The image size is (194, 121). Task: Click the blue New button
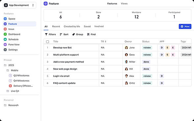tap(185, 26)
